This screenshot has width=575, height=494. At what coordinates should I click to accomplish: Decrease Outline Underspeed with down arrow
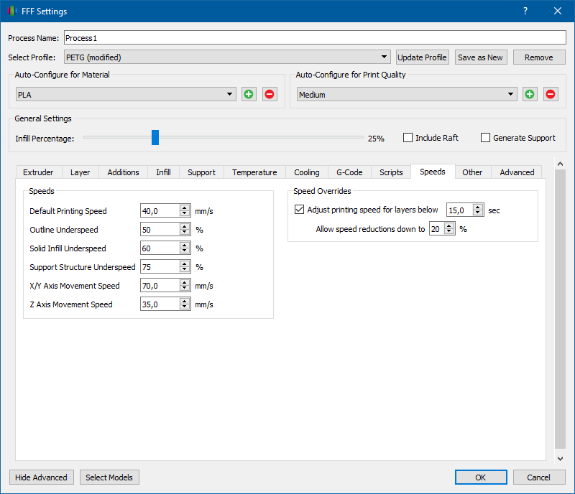(185, 233)
